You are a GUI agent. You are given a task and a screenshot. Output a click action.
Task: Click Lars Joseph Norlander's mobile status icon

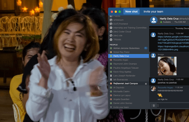111,76
